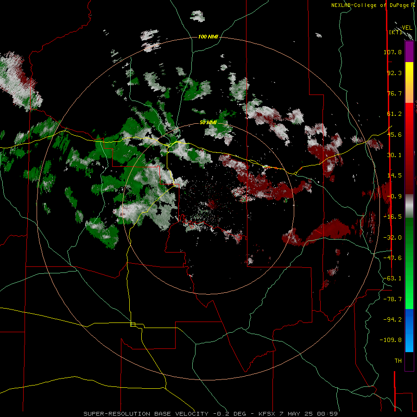Pick the 107.8 legend value
Viewport: 417px width, 417px height.
(392, 52)
